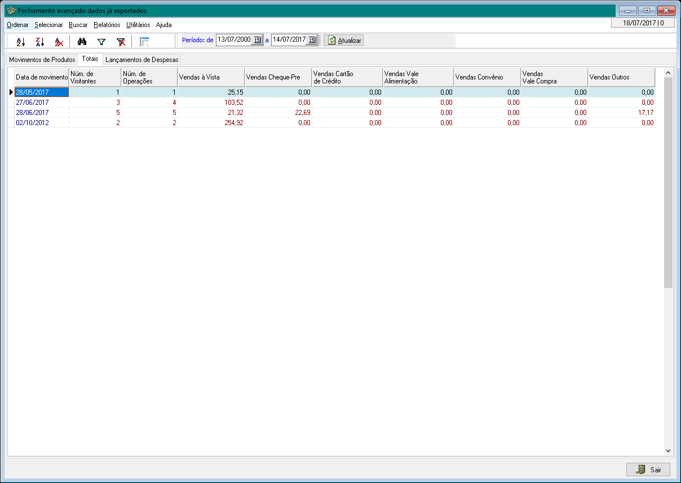
Task: Click the 21,32 cash sales cell
Action: [x=211, y=113]
